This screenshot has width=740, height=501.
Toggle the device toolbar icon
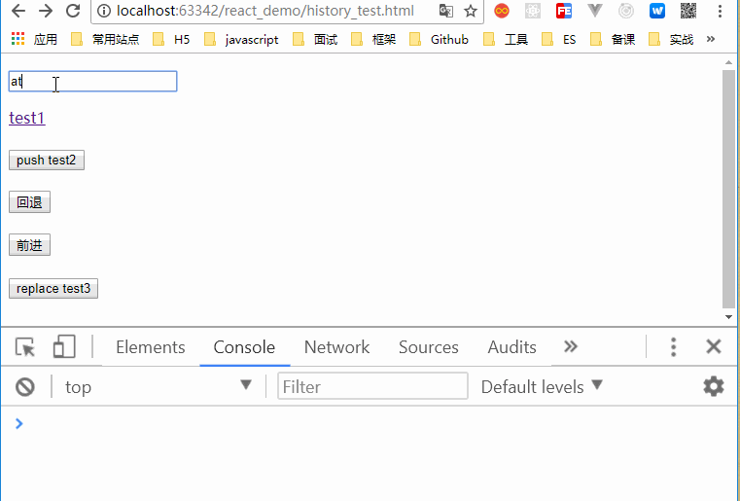point(64,347)
